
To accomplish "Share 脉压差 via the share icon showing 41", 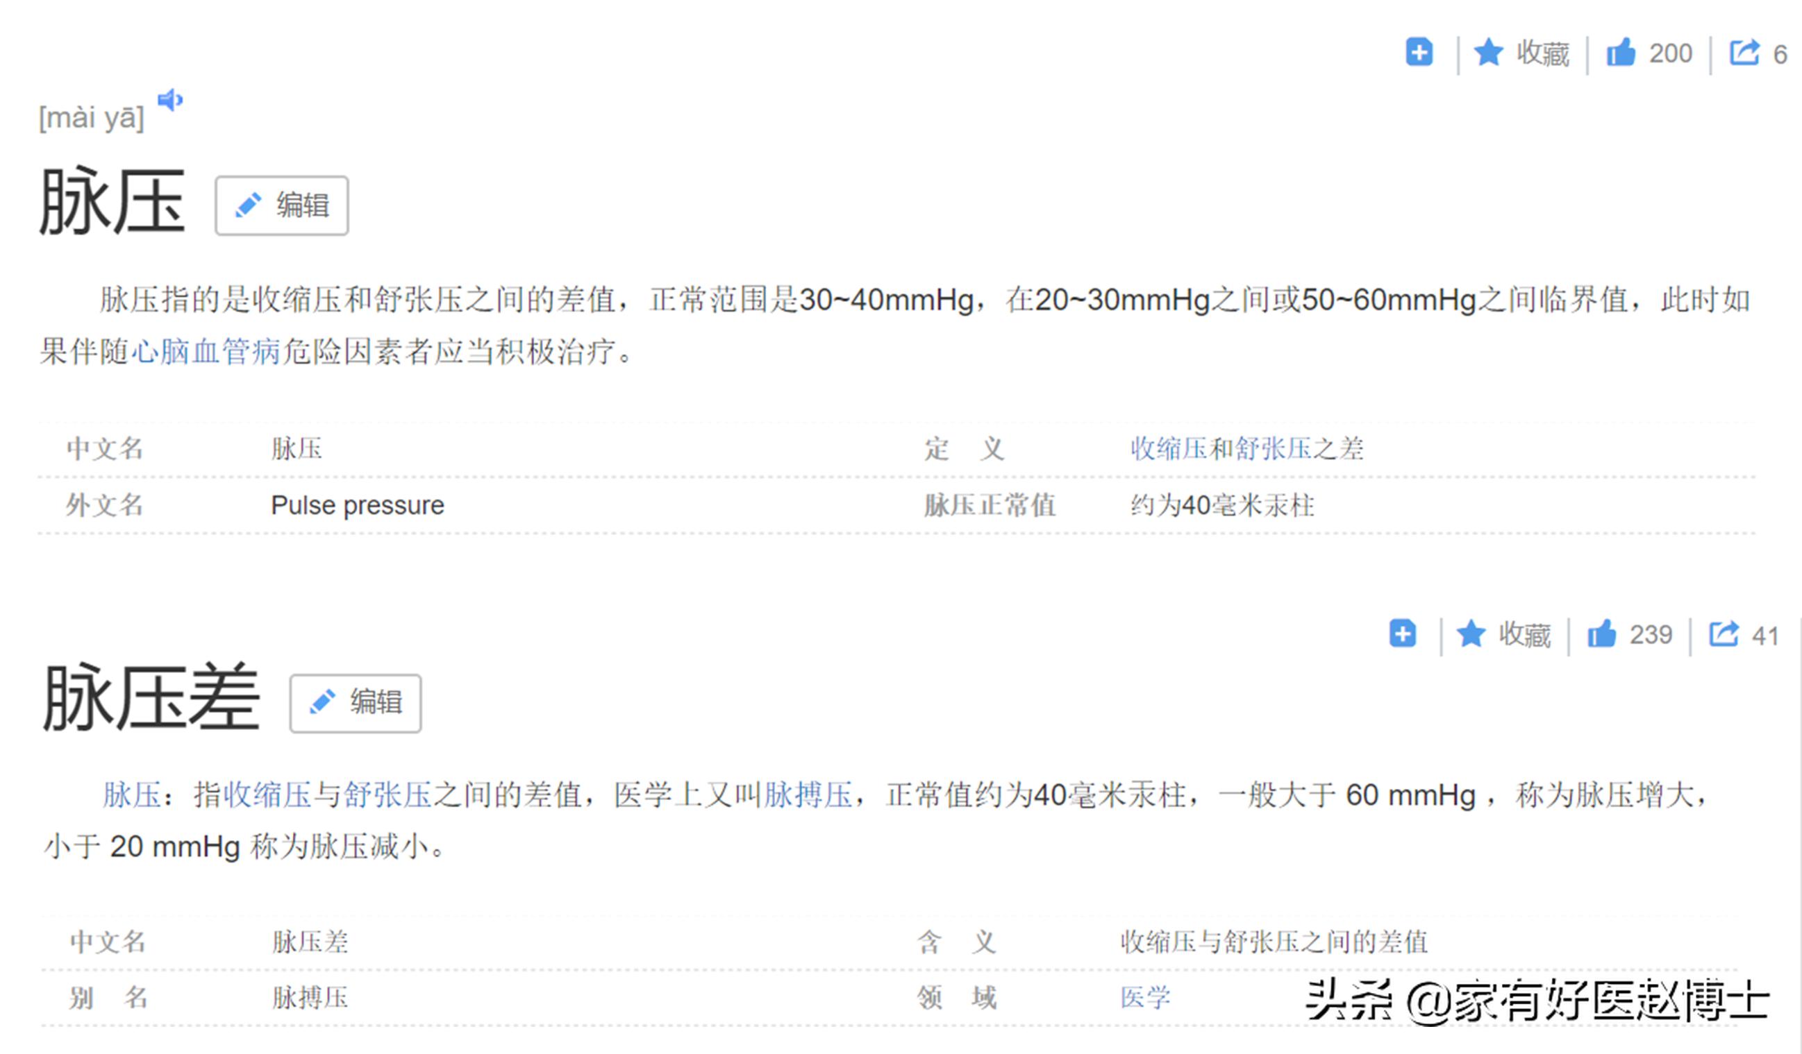I will coord(1725,632).
